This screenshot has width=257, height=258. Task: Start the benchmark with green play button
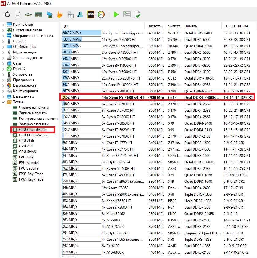click(116, 14)
